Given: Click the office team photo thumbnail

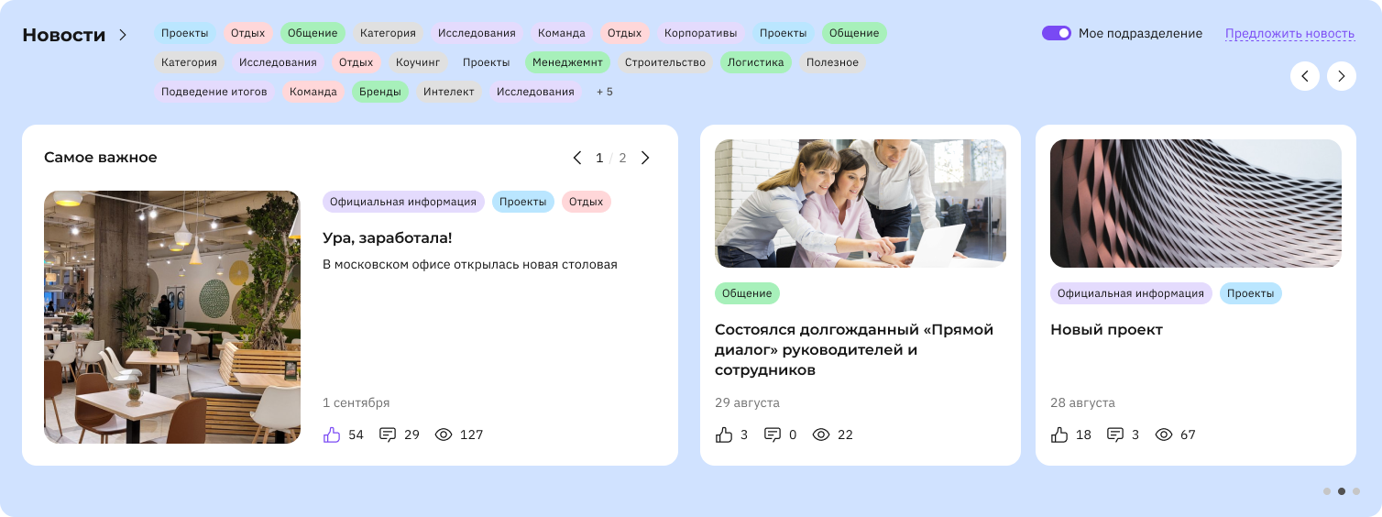Looking at the screenshot, I should coord(861,203).
